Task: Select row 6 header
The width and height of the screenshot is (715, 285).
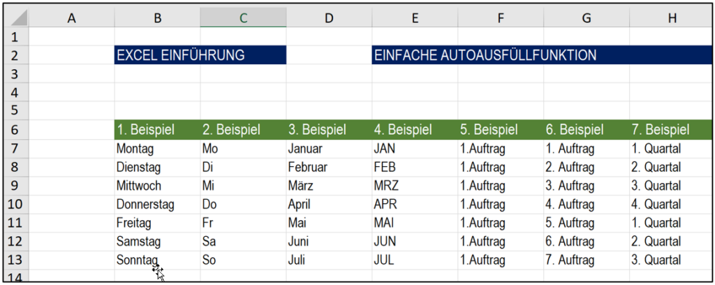Action: click(x=17, y=130)
